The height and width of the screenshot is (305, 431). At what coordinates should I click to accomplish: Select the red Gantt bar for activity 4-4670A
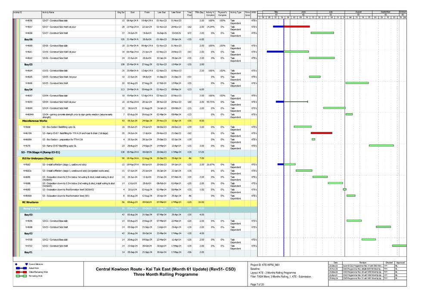point(321,133)
